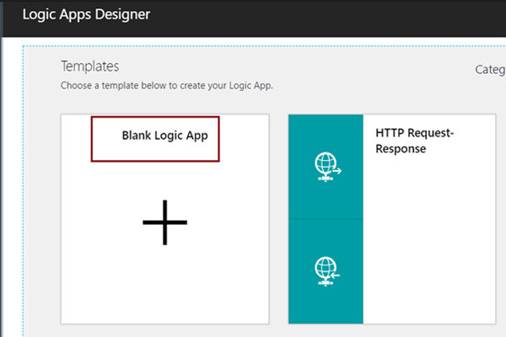The width and height of the screenshot is (506, 337).
Task: Choose the HTTP Request-Response template title
Action: pos(415,141)
